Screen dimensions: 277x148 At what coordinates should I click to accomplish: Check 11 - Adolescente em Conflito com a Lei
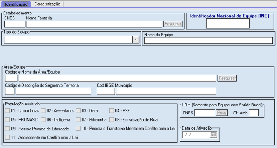click(8, 138)
